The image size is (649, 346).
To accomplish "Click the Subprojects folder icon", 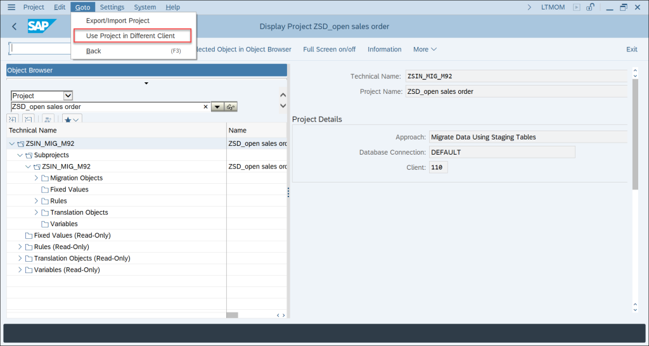I will 29,155.
